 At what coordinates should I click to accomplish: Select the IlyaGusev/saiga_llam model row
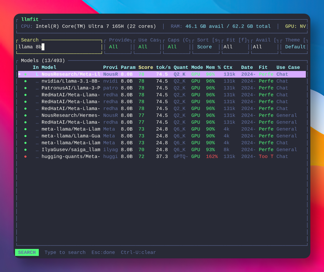pos(162,150)
